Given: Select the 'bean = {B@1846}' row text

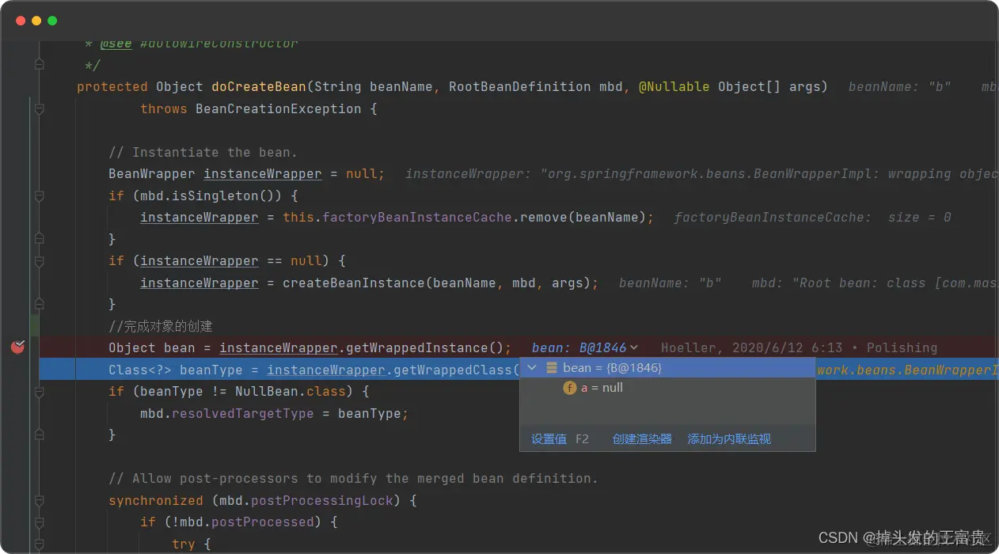Looking at the screenshot, I should pos(612,368).
